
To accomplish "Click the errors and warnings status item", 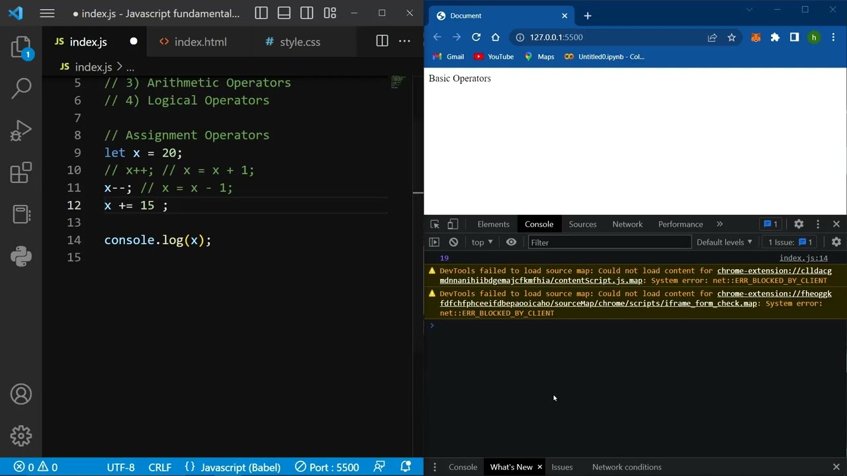I will pos(36,467).
